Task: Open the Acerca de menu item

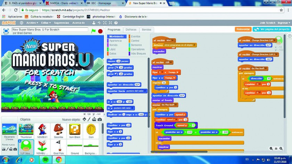Action: [x=79, y=23]
